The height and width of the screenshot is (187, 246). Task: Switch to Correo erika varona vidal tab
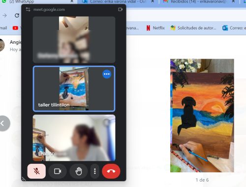pos(117,1)
